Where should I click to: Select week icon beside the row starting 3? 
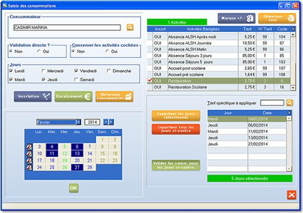click(x=29, y=147)
